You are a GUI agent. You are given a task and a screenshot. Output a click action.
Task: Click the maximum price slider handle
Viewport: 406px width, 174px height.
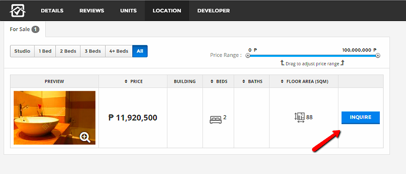(x=378, y=55)
